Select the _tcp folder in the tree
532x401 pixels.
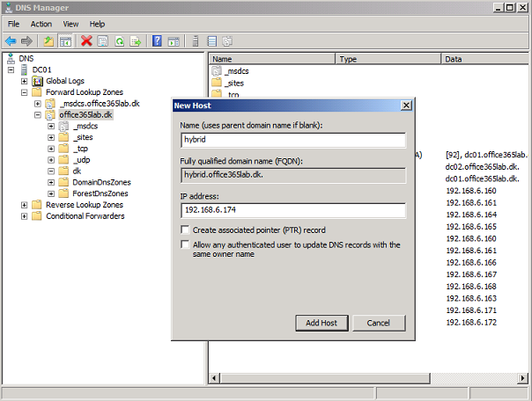(82, 149)
